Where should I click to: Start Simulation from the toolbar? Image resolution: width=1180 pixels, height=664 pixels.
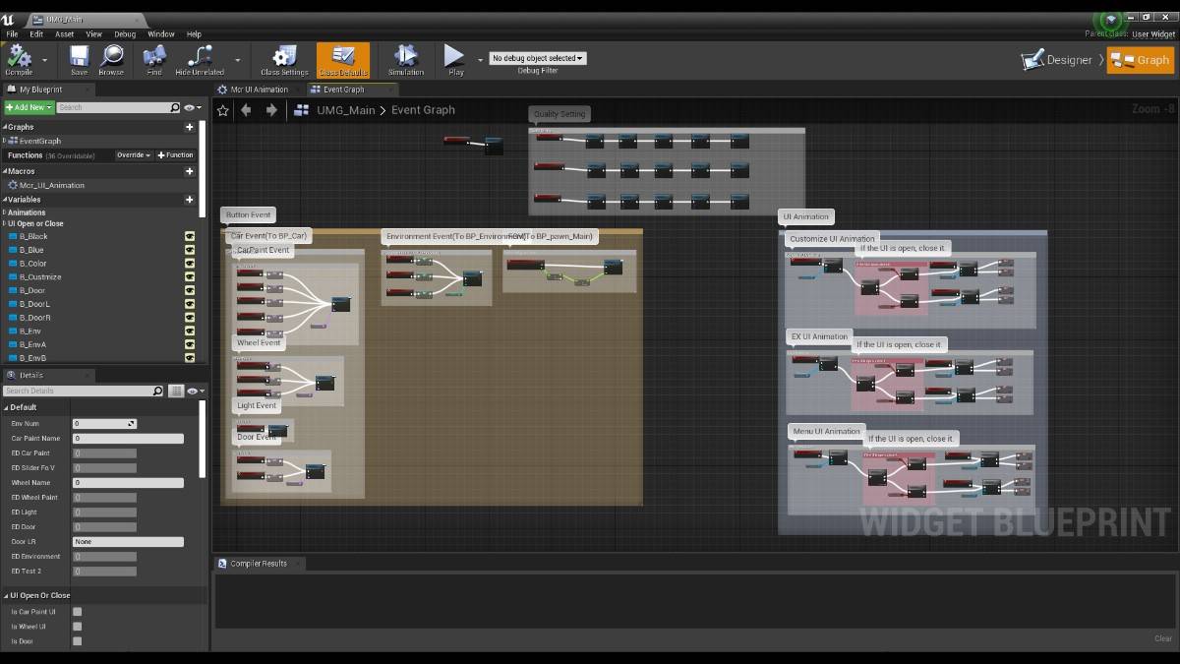click(x=405, y=56)
